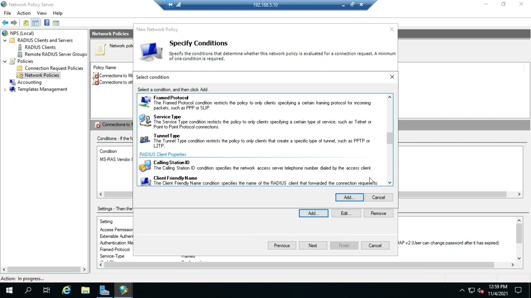
Task: Open the notification center icon
Action: [x=518, y=291]
